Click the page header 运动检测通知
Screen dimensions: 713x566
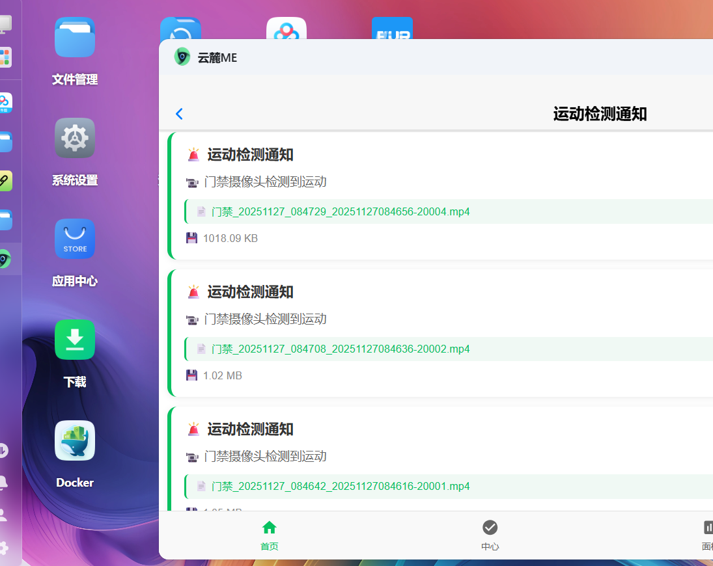point(600,114)
